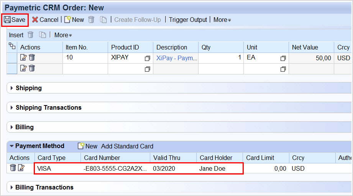Open the top toolbar More menu
353x196 pixels.
coord(222,20)
